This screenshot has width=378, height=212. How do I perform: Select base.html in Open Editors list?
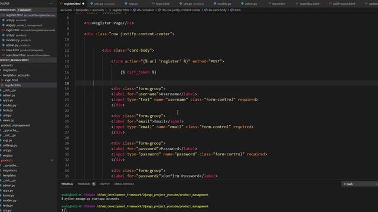tap(28, 50)
